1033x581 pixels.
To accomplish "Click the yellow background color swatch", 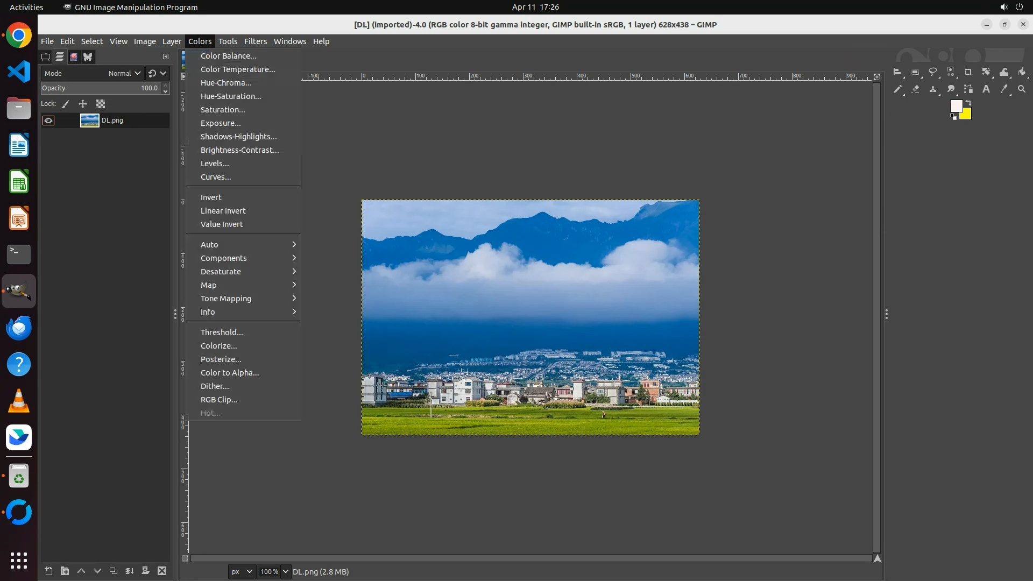I will pyautogui.click(x=967, y=115).
